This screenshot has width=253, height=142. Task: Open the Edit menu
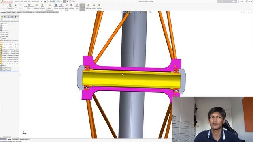point(19,2)
